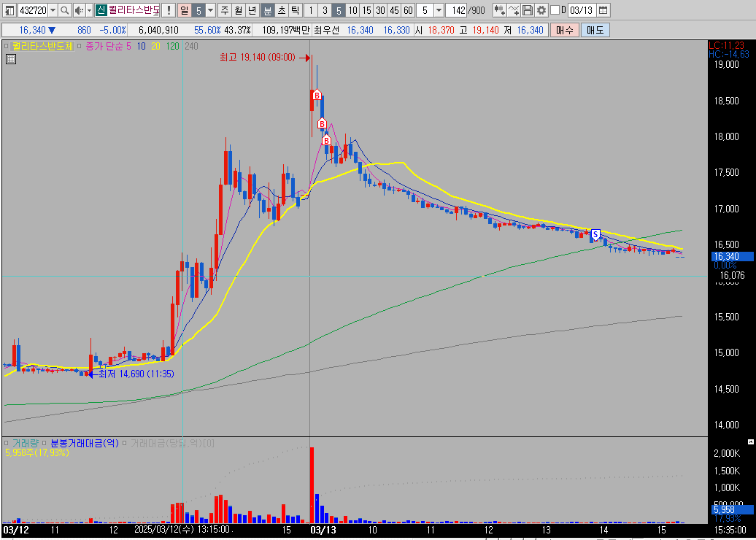Click the 03/13 date marker on time axis
The height and width of the screenshot is (540, 756).
pyautogui.click(x=324, y=530)
